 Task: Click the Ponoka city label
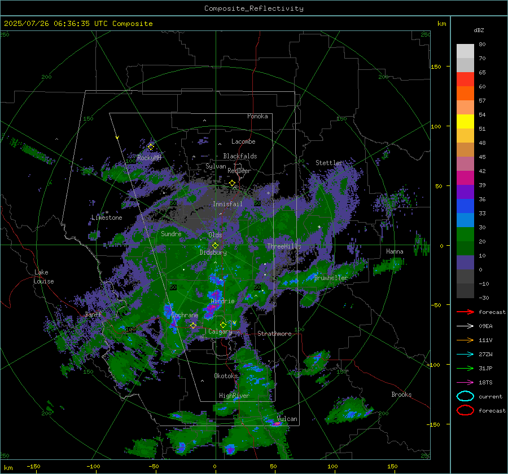tap(257, 116)
